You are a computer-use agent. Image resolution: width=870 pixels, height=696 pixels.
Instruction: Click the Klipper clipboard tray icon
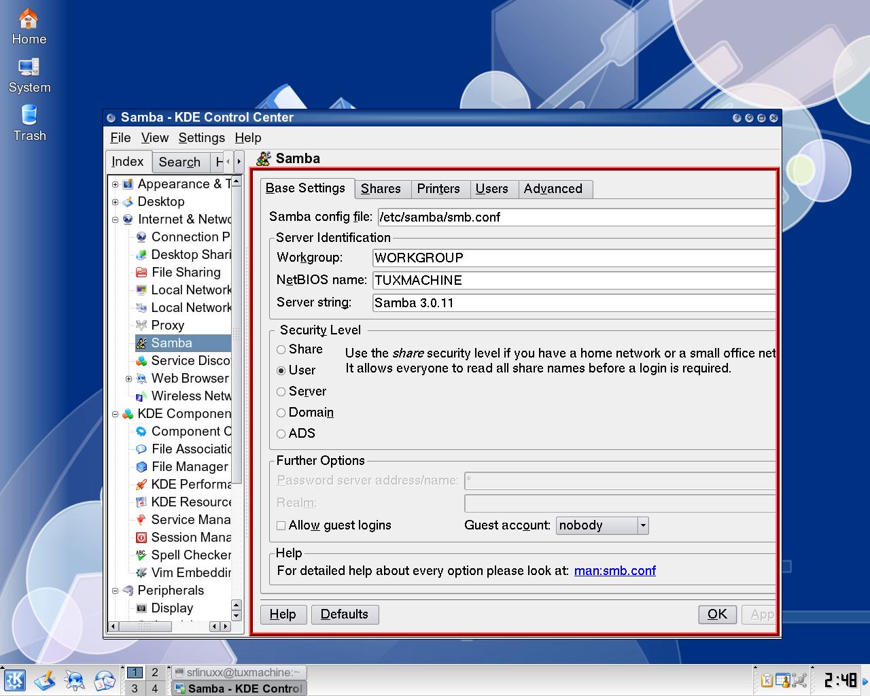click(x=766, y=680)
